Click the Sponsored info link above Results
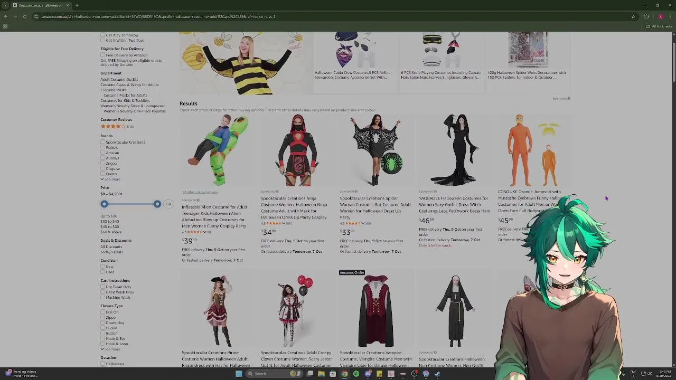 coord(561,99)
